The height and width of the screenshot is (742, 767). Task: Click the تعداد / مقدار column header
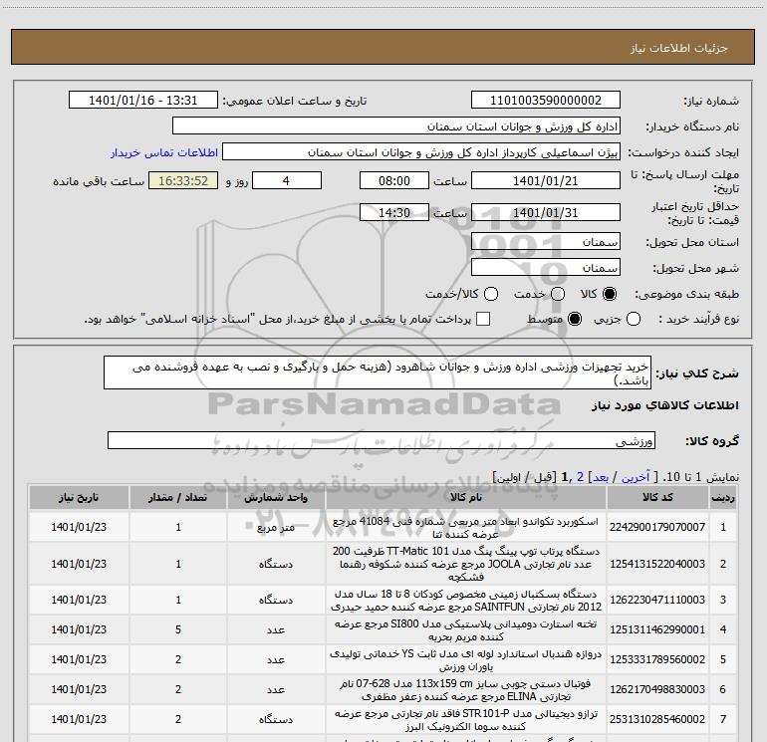pyautogui.click(x=178, y=497)
